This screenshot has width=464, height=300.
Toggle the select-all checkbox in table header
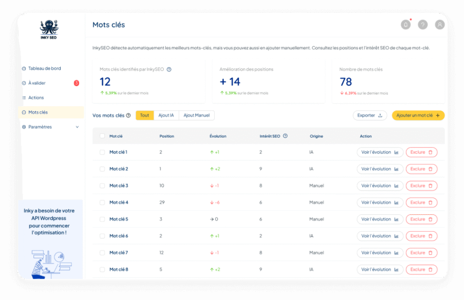tap(102, 136)
